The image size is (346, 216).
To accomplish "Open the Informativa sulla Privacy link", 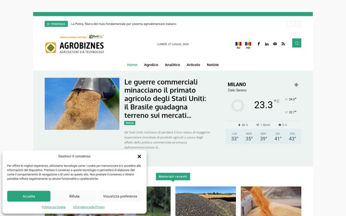I will 89,207.
